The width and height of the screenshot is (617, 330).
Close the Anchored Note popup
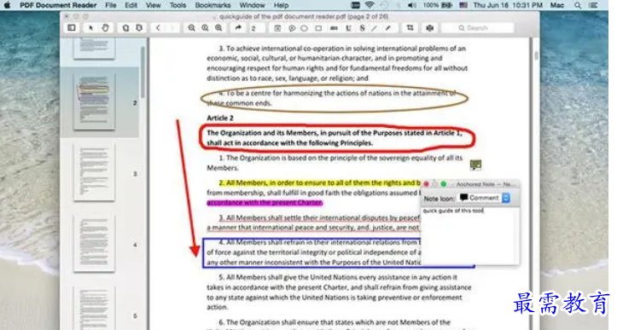426,184
